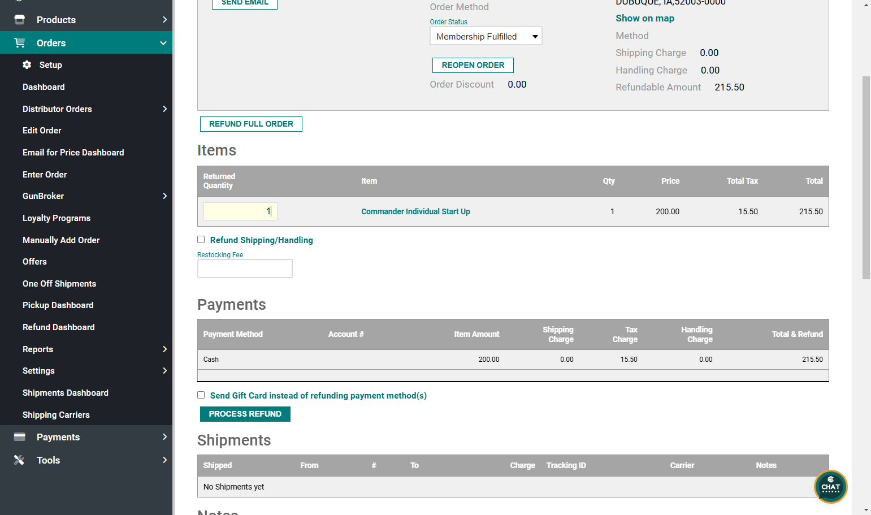This screenshot has height=515, width=871.
Task: Go to One Off Shipments
Action: coord(59,284)
